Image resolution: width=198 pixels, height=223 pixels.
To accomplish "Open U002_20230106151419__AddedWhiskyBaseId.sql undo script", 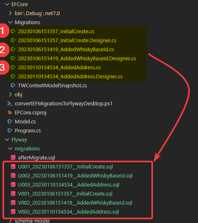I will 75,176.
